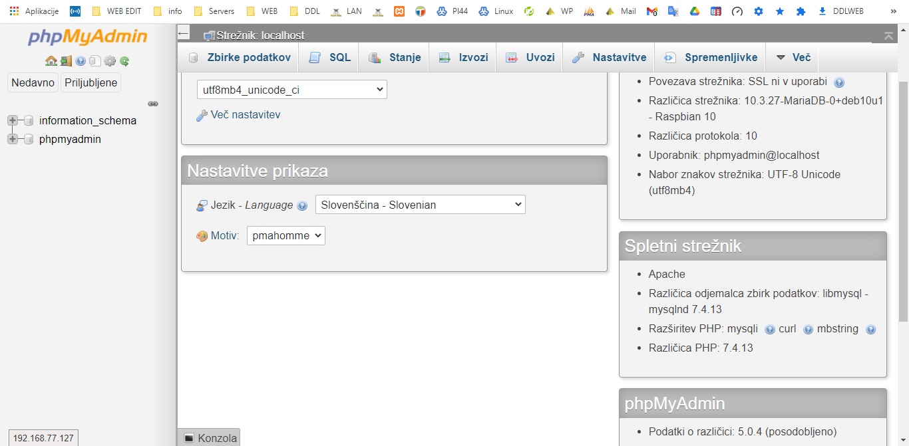Screen dimensions: 909x446
Task: Collapse the navigation panel with left arrow
Action: [x=184, y=33]
